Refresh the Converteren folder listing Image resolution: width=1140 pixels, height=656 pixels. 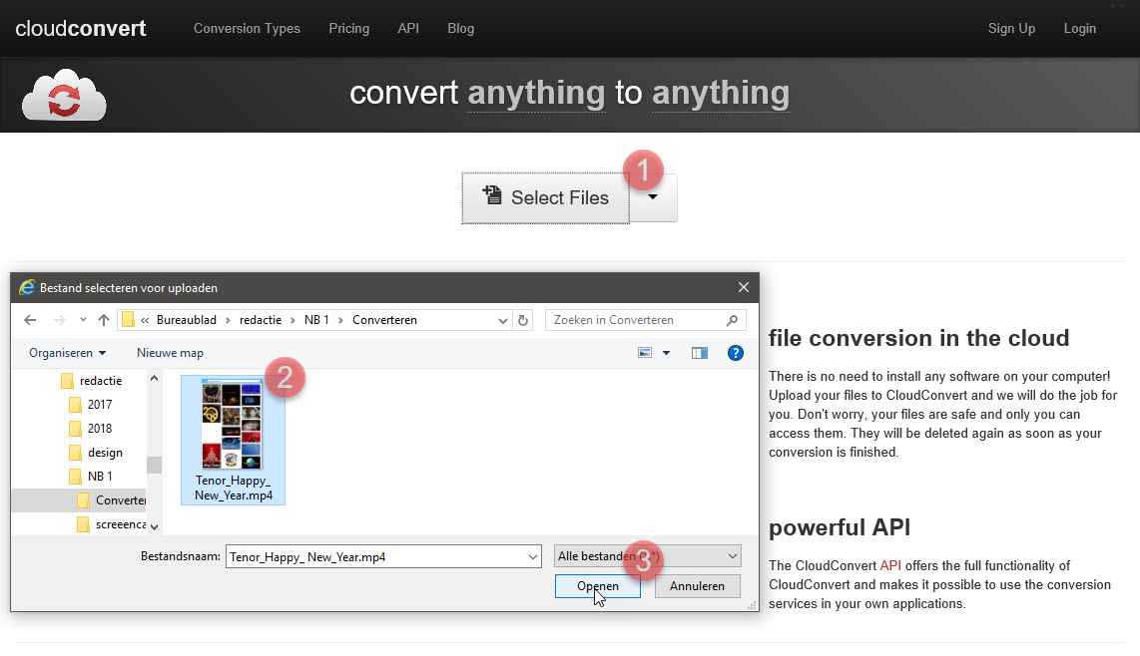(523, 320)
